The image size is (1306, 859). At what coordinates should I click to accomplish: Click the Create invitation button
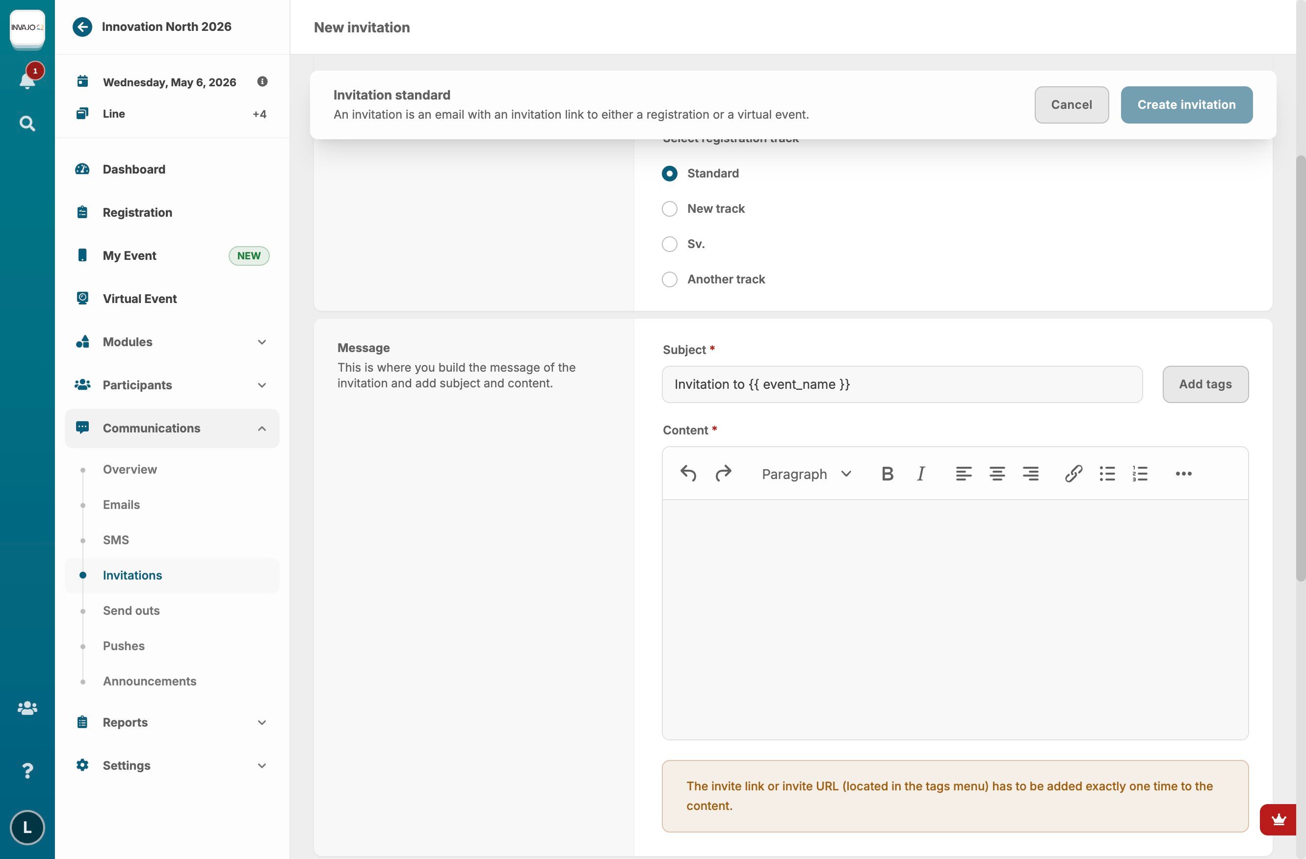click(x=1186, y=105)
